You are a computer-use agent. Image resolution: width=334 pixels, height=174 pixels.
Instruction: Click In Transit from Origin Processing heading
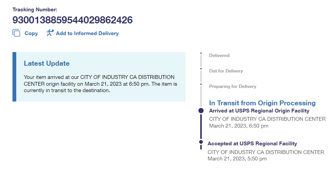click(262, 103)
